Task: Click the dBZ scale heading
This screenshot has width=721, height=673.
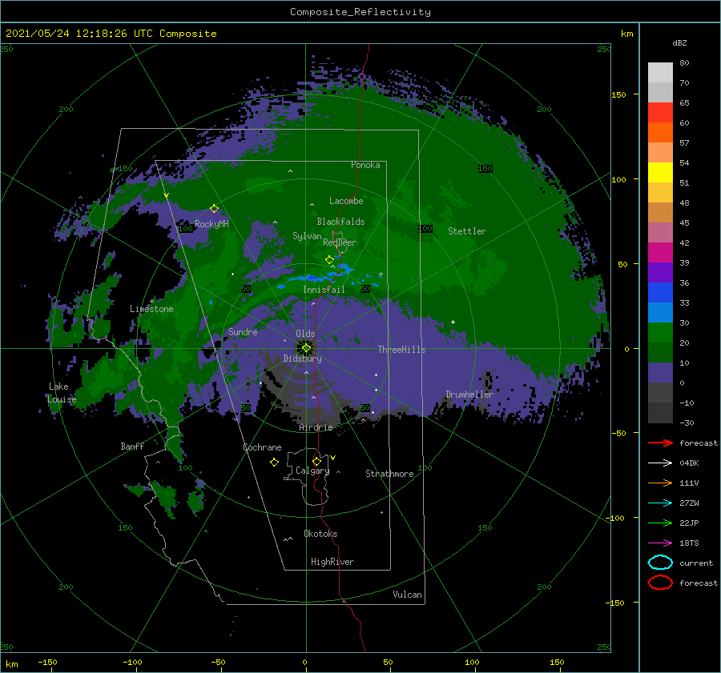Action: point(679,42)
